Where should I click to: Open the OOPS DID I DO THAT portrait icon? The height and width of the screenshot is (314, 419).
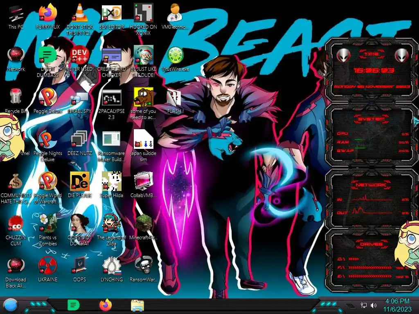tap(80, 230)
